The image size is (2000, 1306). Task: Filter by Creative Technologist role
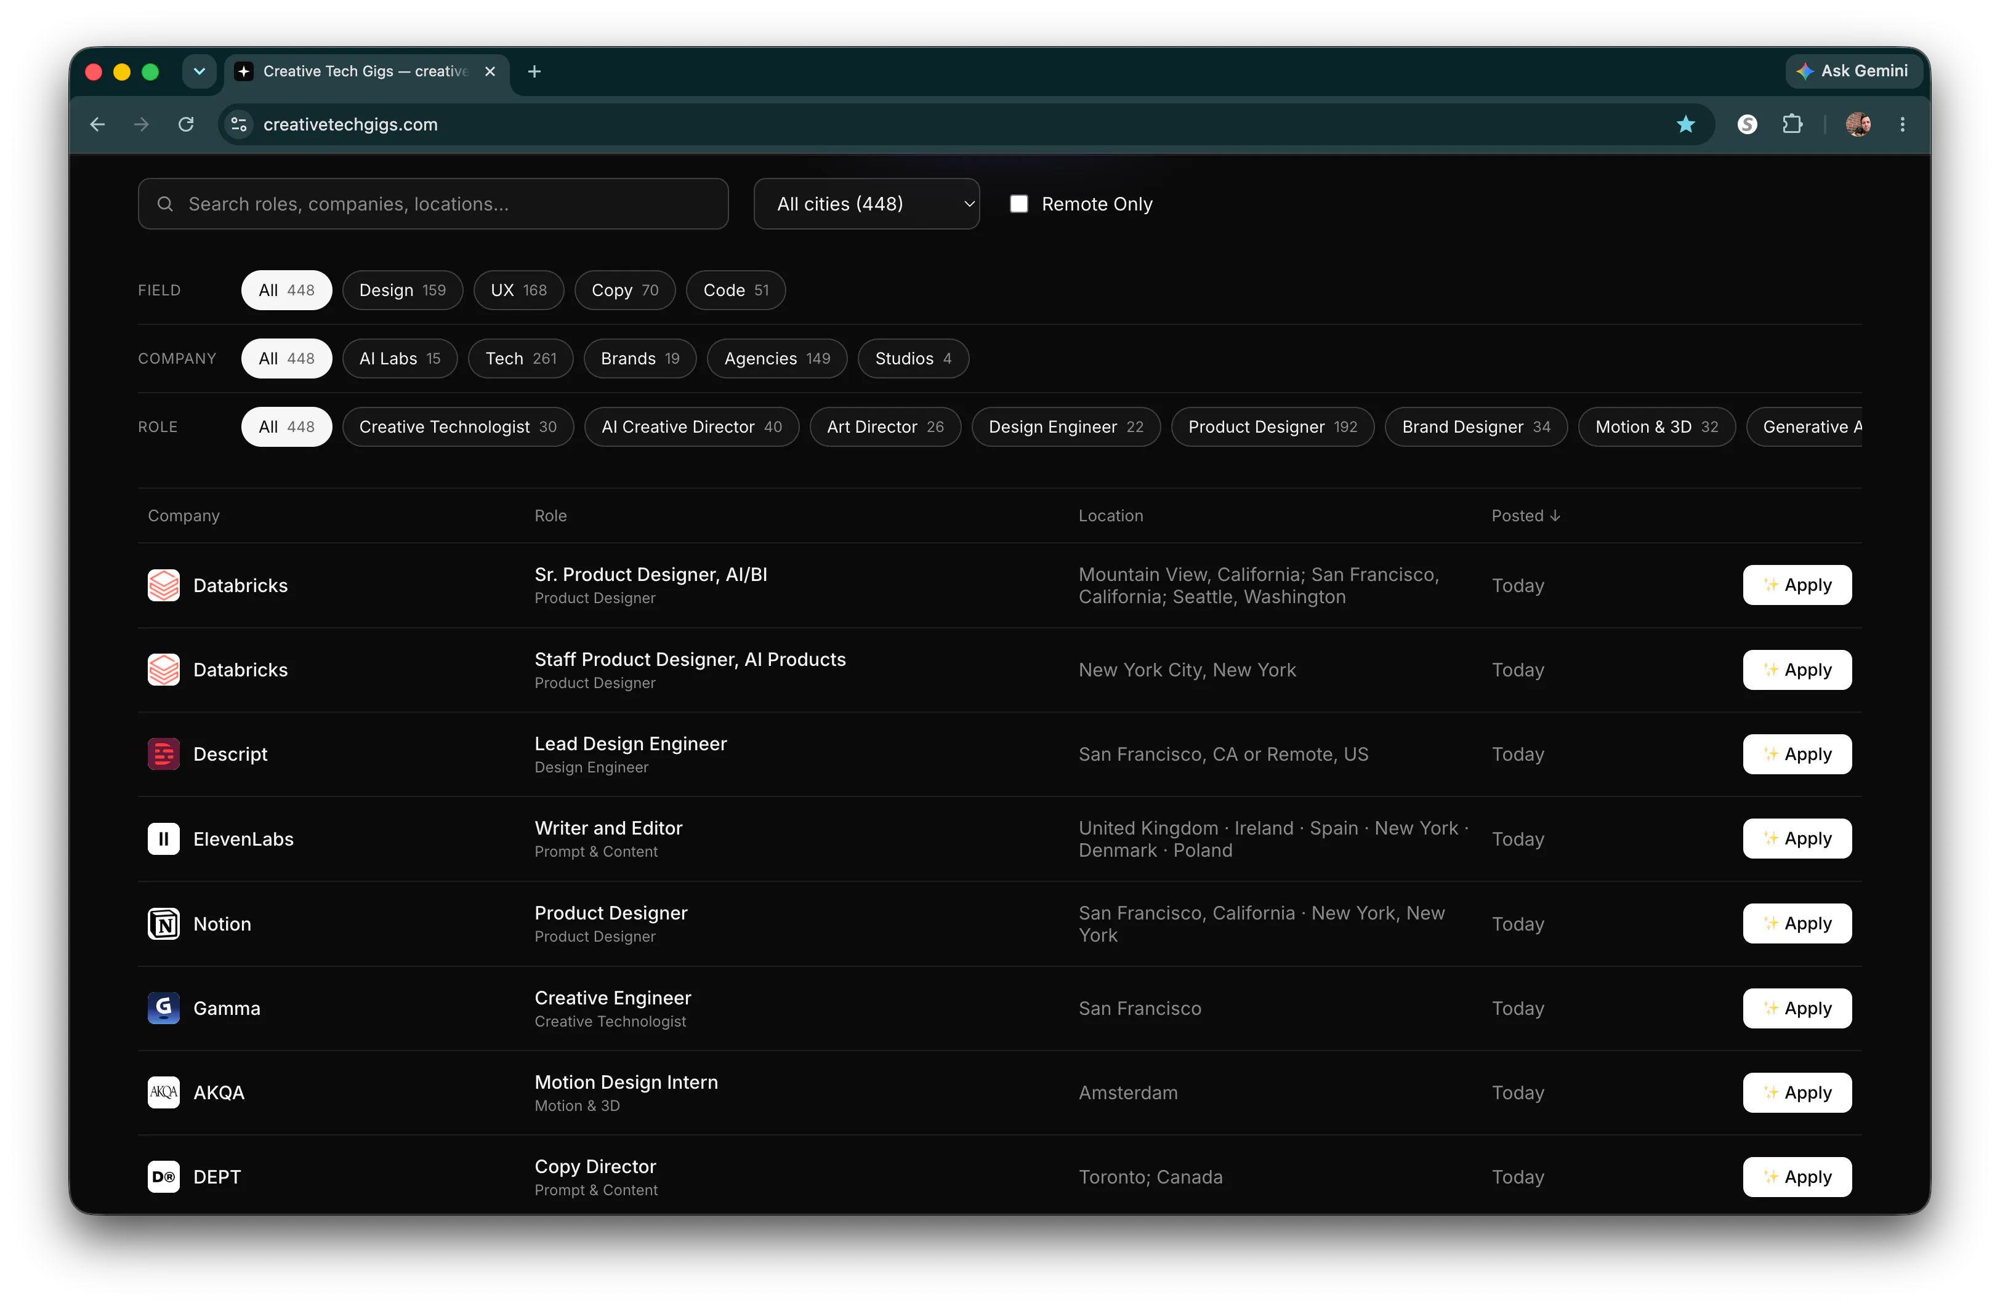click(458, 427)
